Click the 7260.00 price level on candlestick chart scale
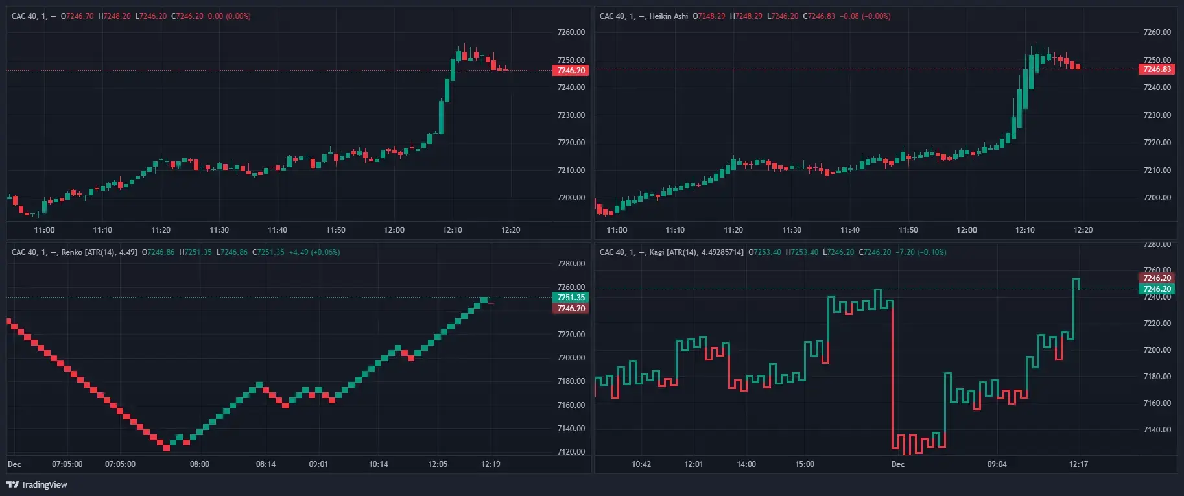This screenshot has width=1184, height=496. (x=571, y=32)
